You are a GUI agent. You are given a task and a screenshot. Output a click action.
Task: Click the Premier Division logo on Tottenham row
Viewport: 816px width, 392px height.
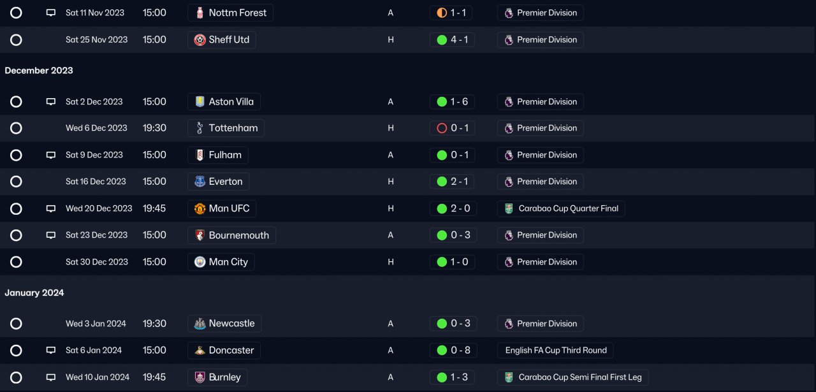509,128
